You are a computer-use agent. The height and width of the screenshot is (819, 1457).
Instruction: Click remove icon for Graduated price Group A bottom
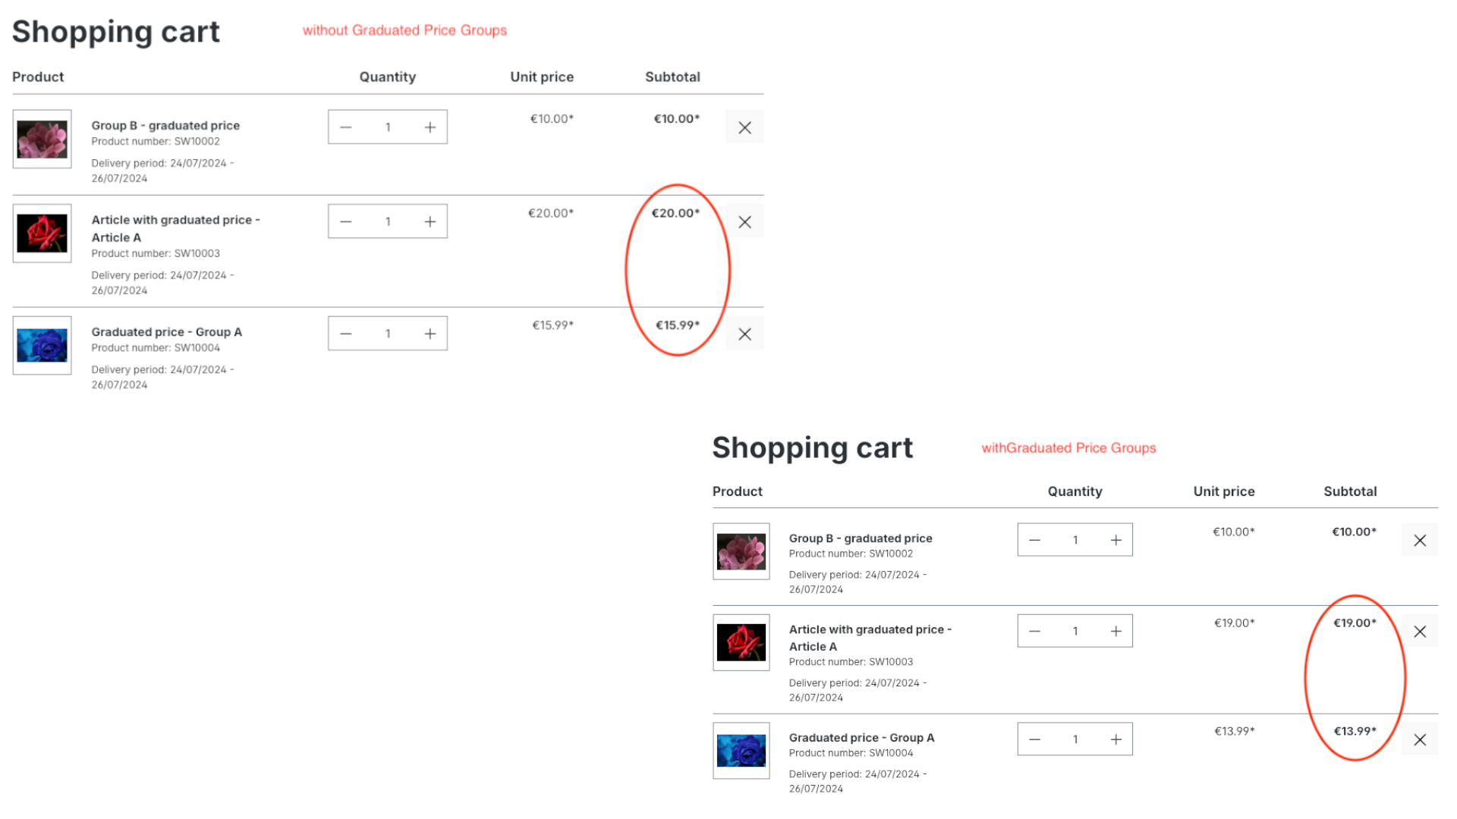click(1419, 740)
